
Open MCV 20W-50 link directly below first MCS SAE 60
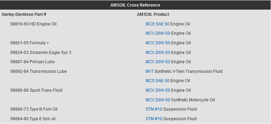click(x=158, y=33)
